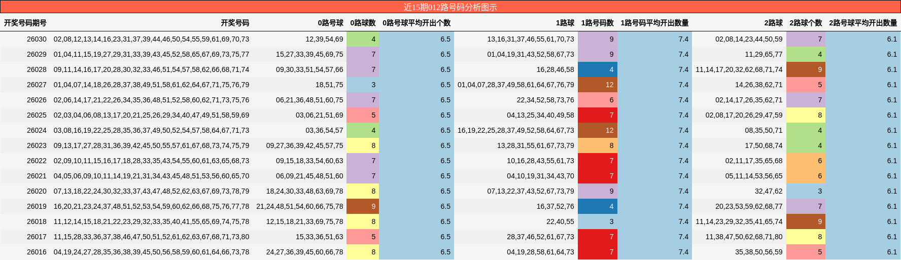Select 1路球 cell 01,04,07,28,37,49,58,61,64,67,76,79
The height and width of the screenshot is (260, 901).
[x=516, y=85]
